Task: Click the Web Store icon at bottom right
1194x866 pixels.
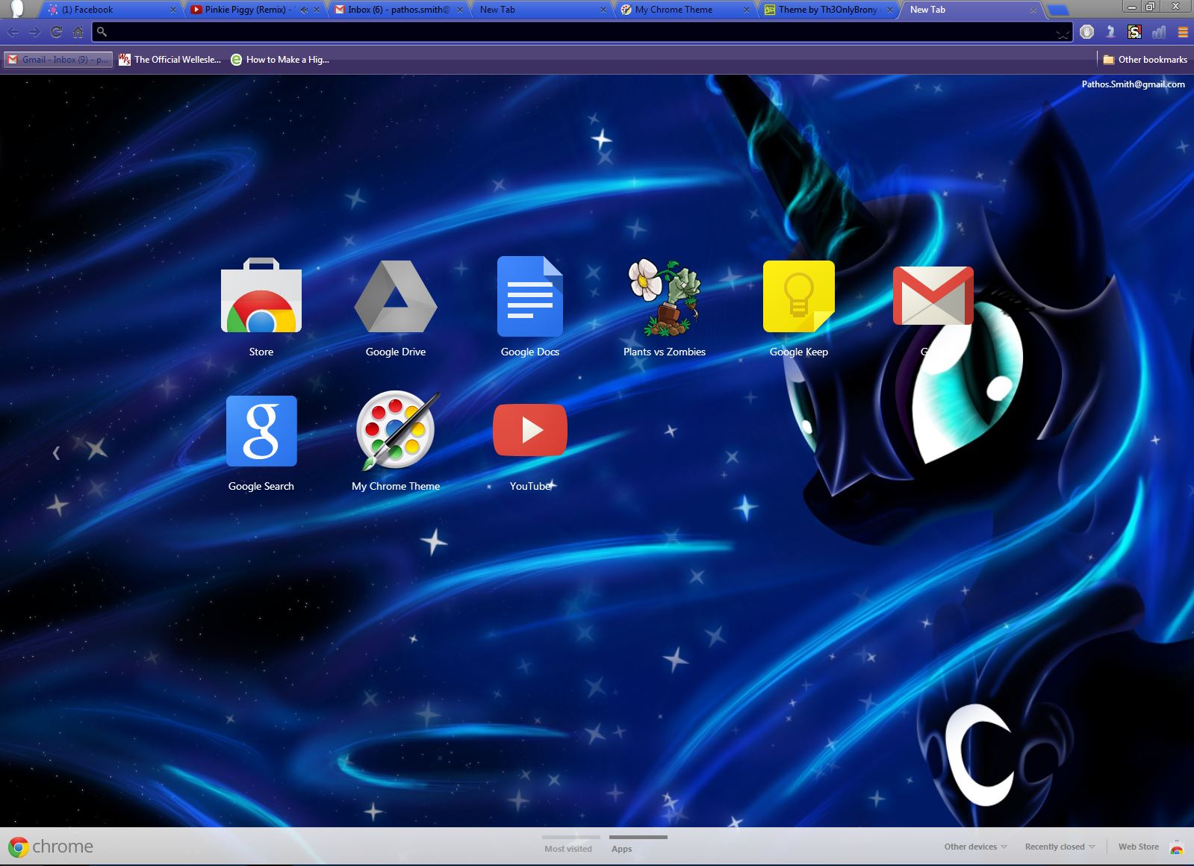Action: coord(1177,847)
